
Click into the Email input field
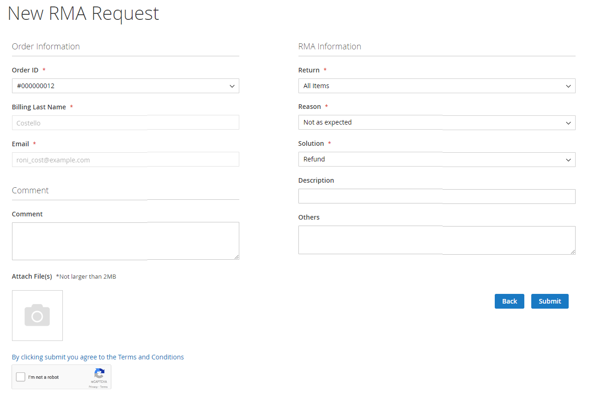coord(125,160)
